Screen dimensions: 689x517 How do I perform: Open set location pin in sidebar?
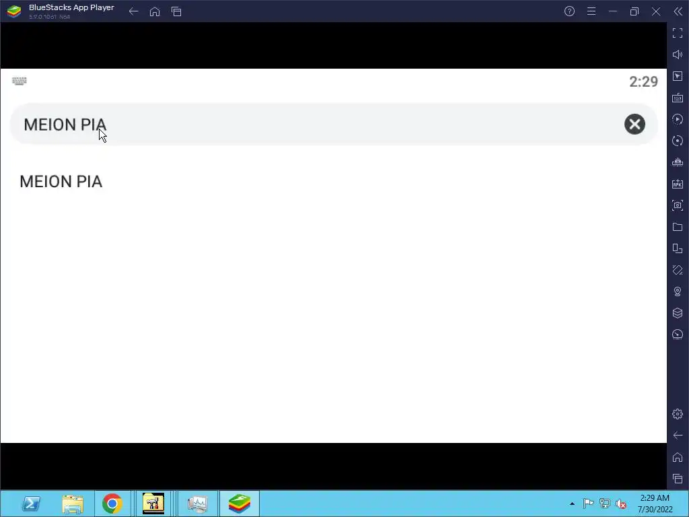pyautogui.click(x=678, y=291)
